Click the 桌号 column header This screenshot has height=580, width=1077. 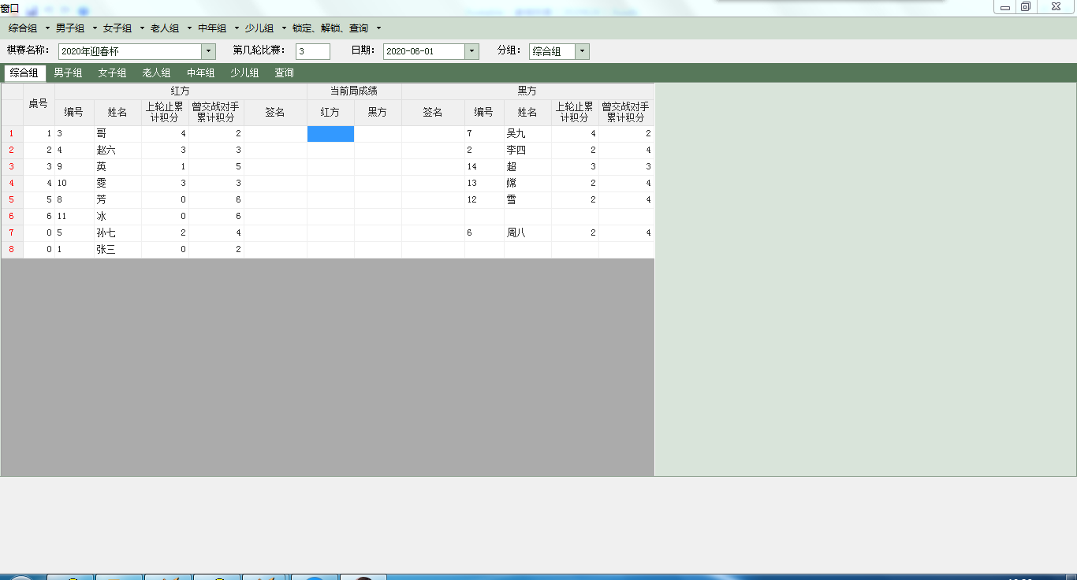[x=39, y=104]
